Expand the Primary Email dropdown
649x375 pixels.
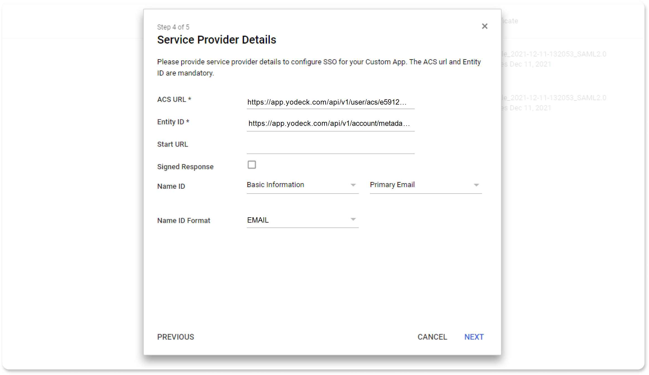426,185
